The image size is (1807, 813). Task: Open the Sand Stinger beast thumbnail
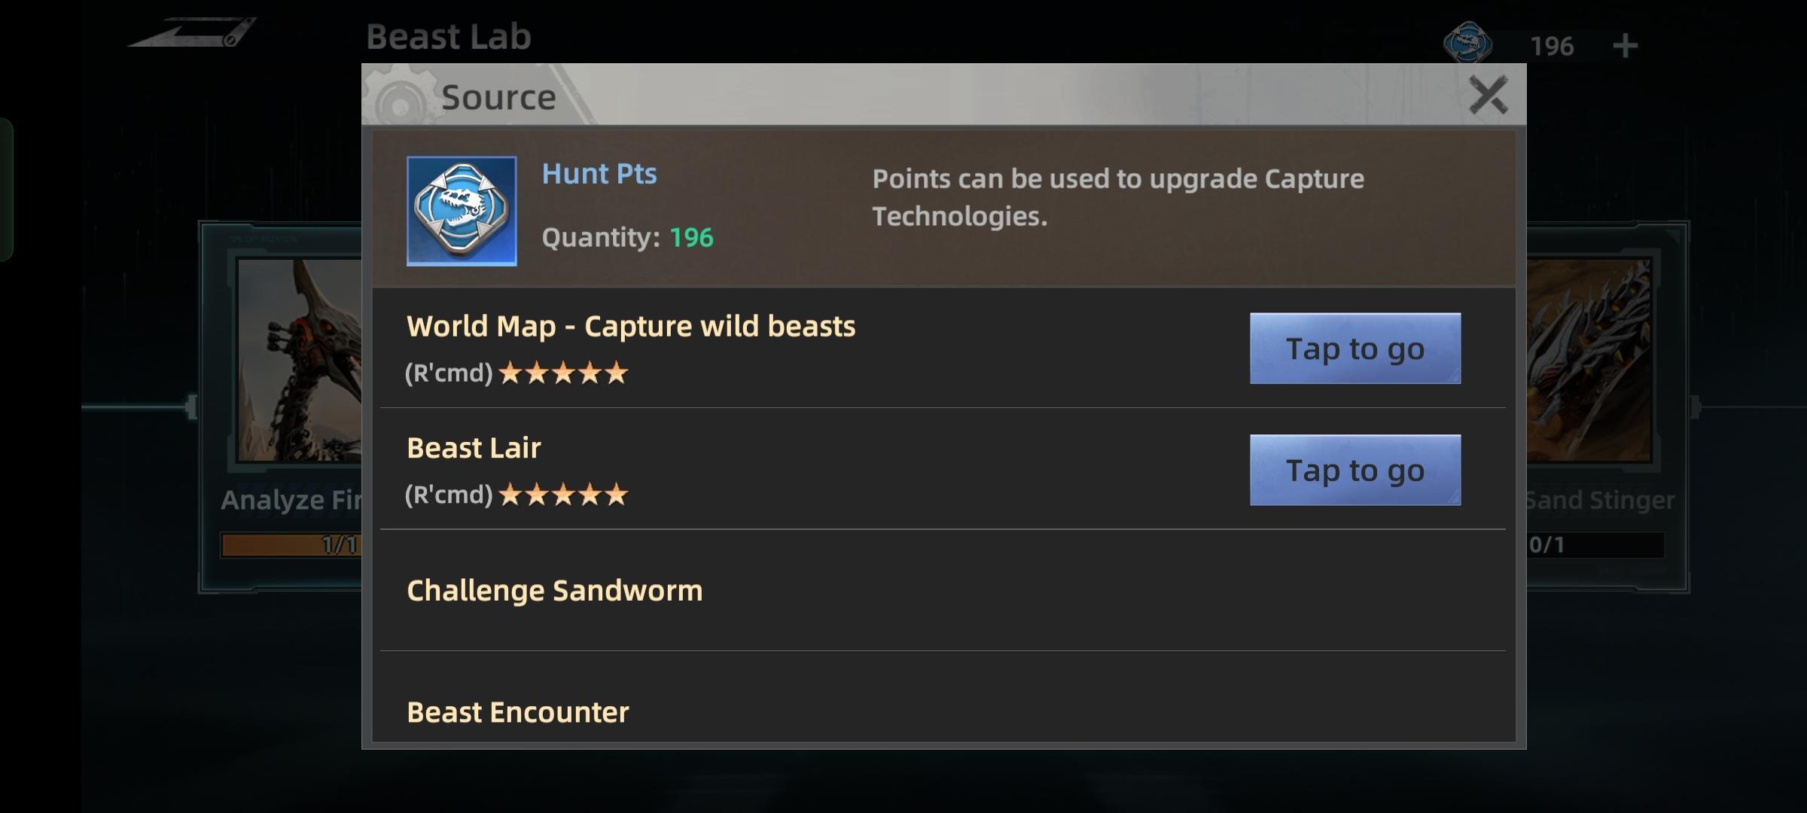1589,360
